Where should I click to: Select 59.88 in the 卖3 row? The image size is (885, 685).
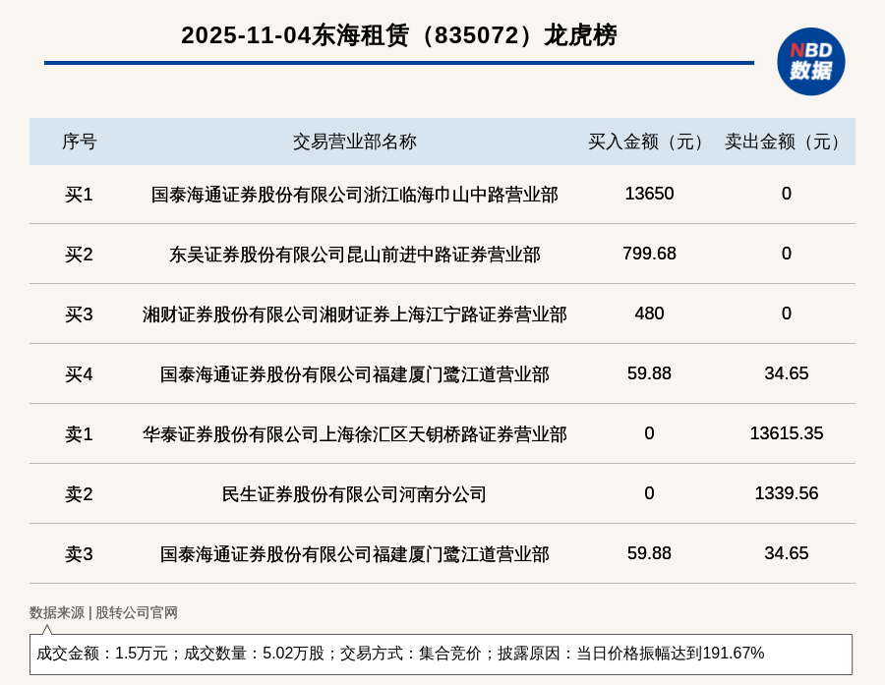(x=649, y=553)
